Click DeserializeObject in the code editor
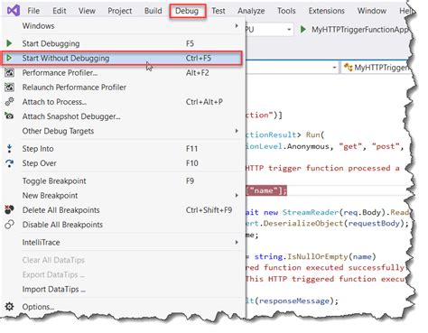The width and height of the screenshot is (428, 333). [302, 224]
